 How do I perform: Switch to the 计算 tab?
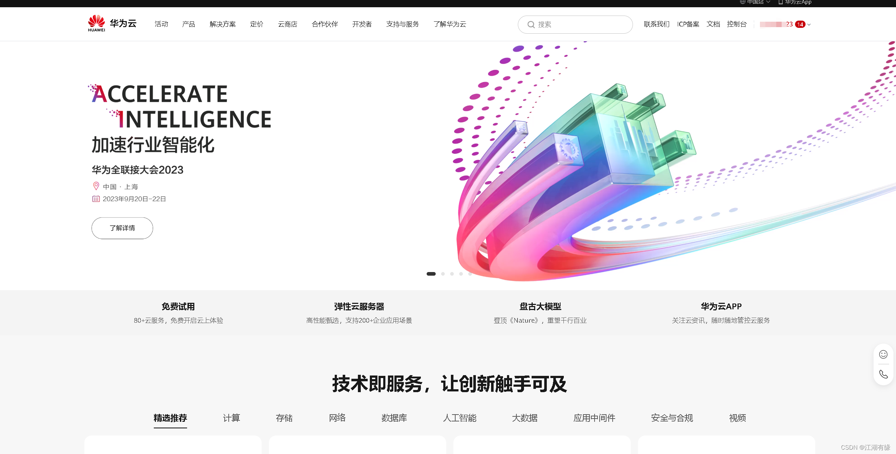tap(231, 418)
